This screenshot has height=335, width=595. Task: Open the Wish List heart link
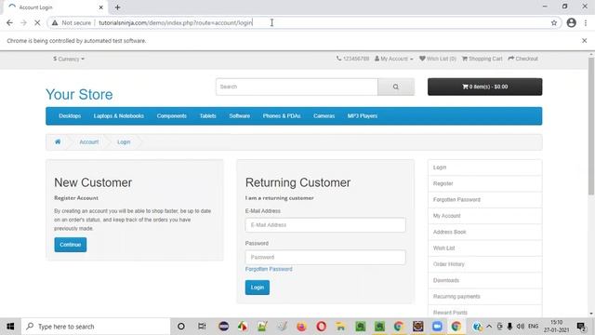click(438, 59)
